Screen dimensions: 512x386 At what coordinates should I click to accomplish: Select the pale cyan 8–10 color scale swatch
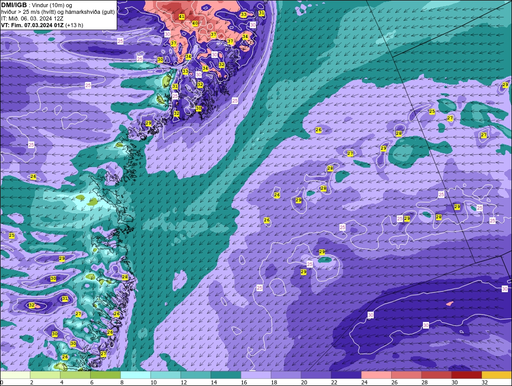(x=136, y=375)
